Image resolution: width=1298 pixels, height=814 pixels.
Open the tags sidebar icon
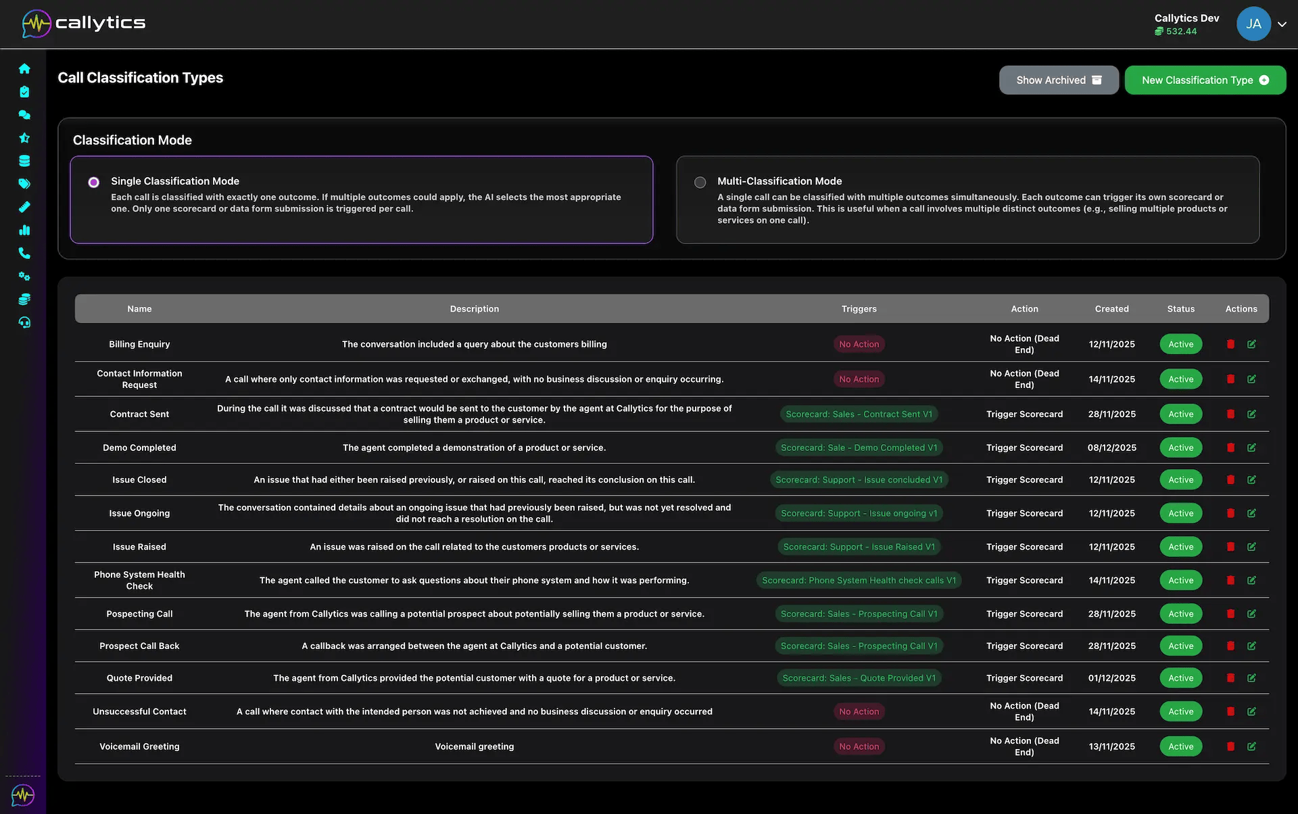coord(24,184)
